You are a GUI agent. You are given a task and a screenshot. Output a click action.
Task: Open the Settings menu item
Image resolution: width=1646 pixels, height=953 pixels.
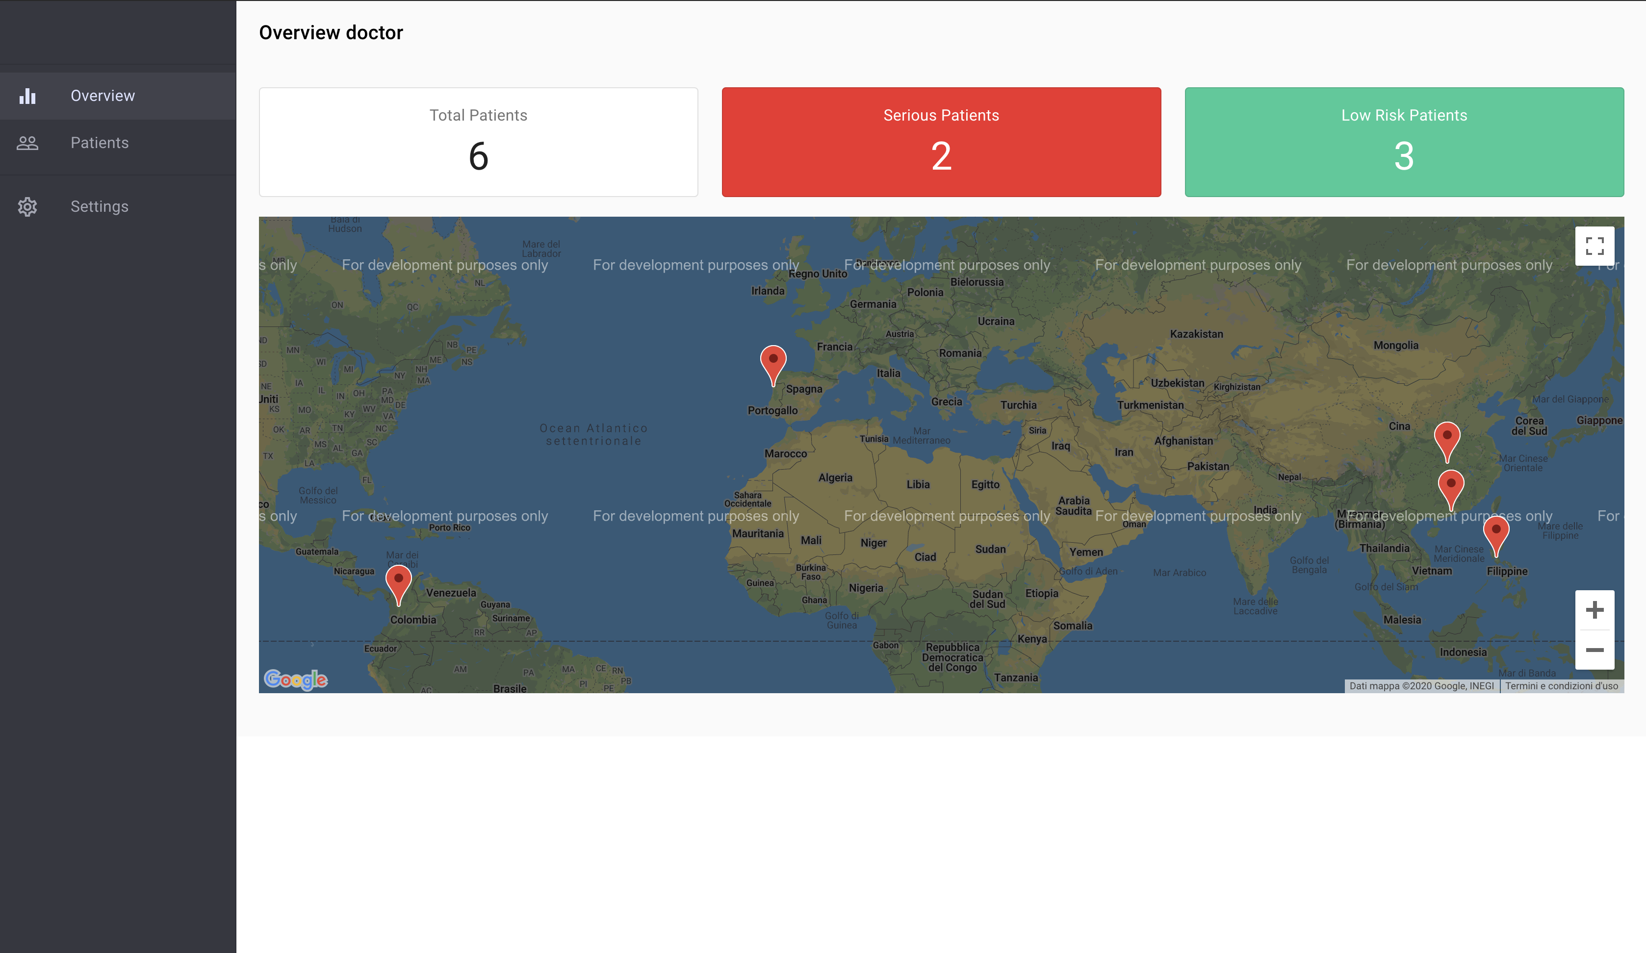(99, 207)
